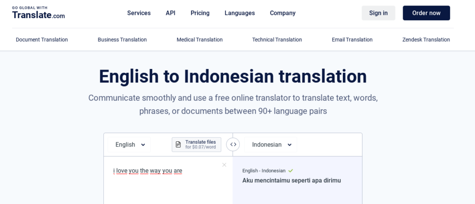The width and height of the screenshot is (475, 204).
Task: Open the Medical Translation link
Action: click(199, 40)
